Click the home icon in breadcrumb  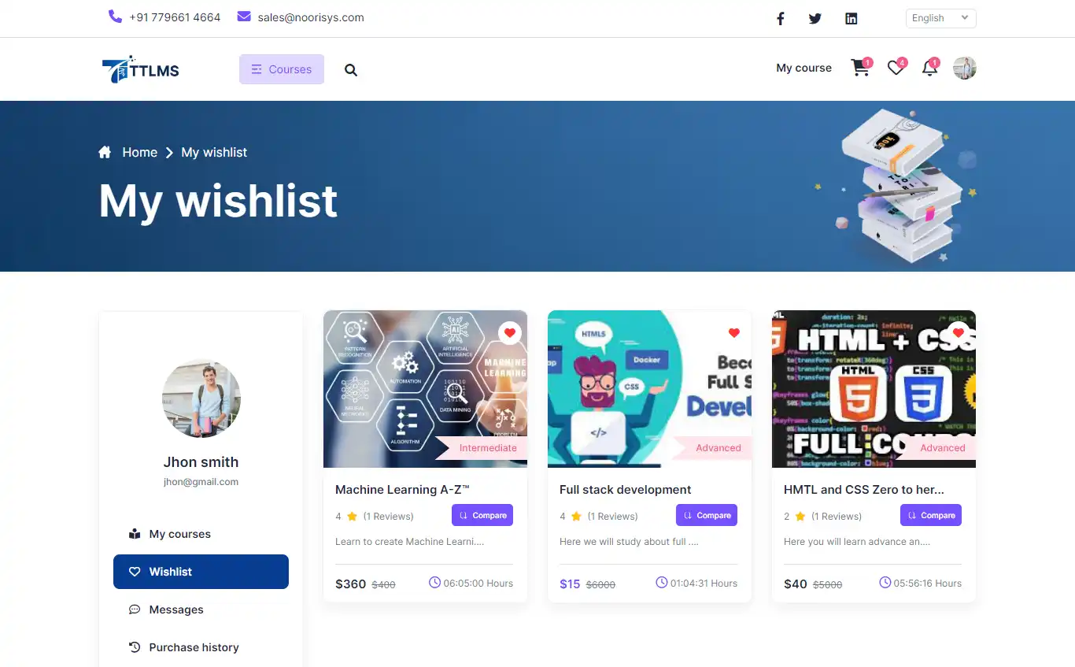click(105, 152)
